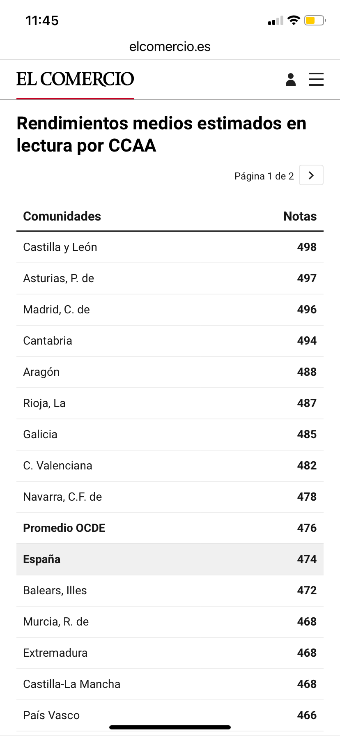This screenshot has height=736, width=340.
Task: Sort by Comunidades column header
Action: pyautogui.click(x=62, y=216)
